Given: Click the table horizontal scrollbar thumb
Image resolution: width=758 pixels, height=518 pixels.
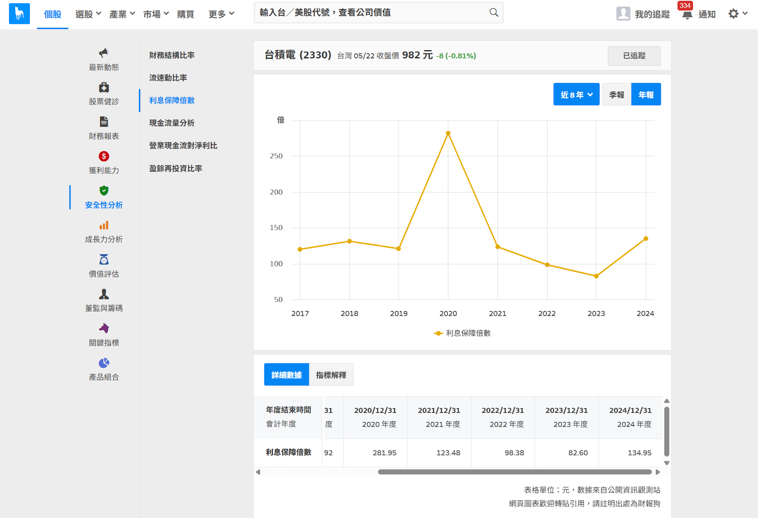Looking at the screenshot, I should point(514,472).
